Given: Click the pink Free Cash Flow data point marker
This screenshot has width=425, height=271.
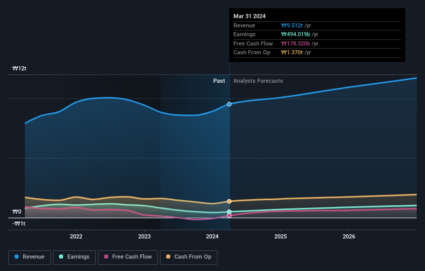Looking at the screenshot, I should coord(229,216).
